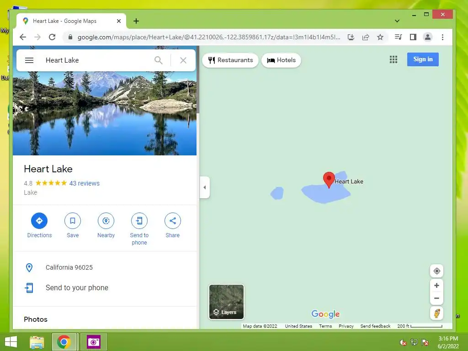Open the Terms link
Screen dimensions: 468x351
[x=325, y=326]
